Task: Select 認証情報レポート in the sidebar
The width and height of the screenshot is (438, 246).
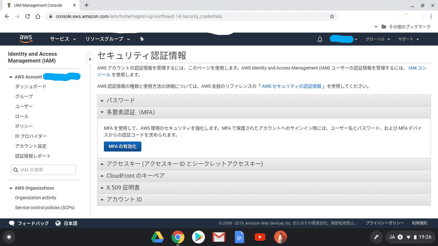Action: [x=33, y=156]
